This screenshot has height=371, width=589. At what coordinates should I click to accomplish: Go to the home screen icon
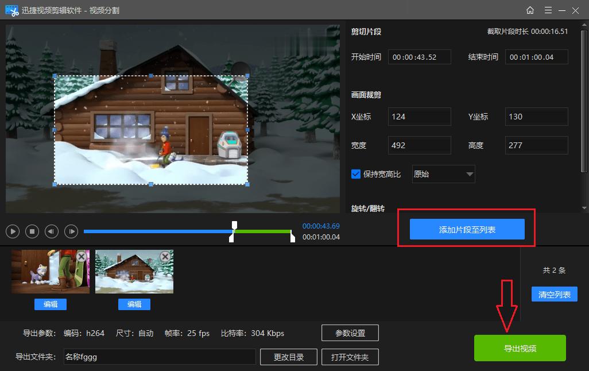point(530,10)
